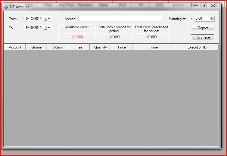Click the Warning at amount field
This screenshot has height=156, width=227.
point(202,19)
